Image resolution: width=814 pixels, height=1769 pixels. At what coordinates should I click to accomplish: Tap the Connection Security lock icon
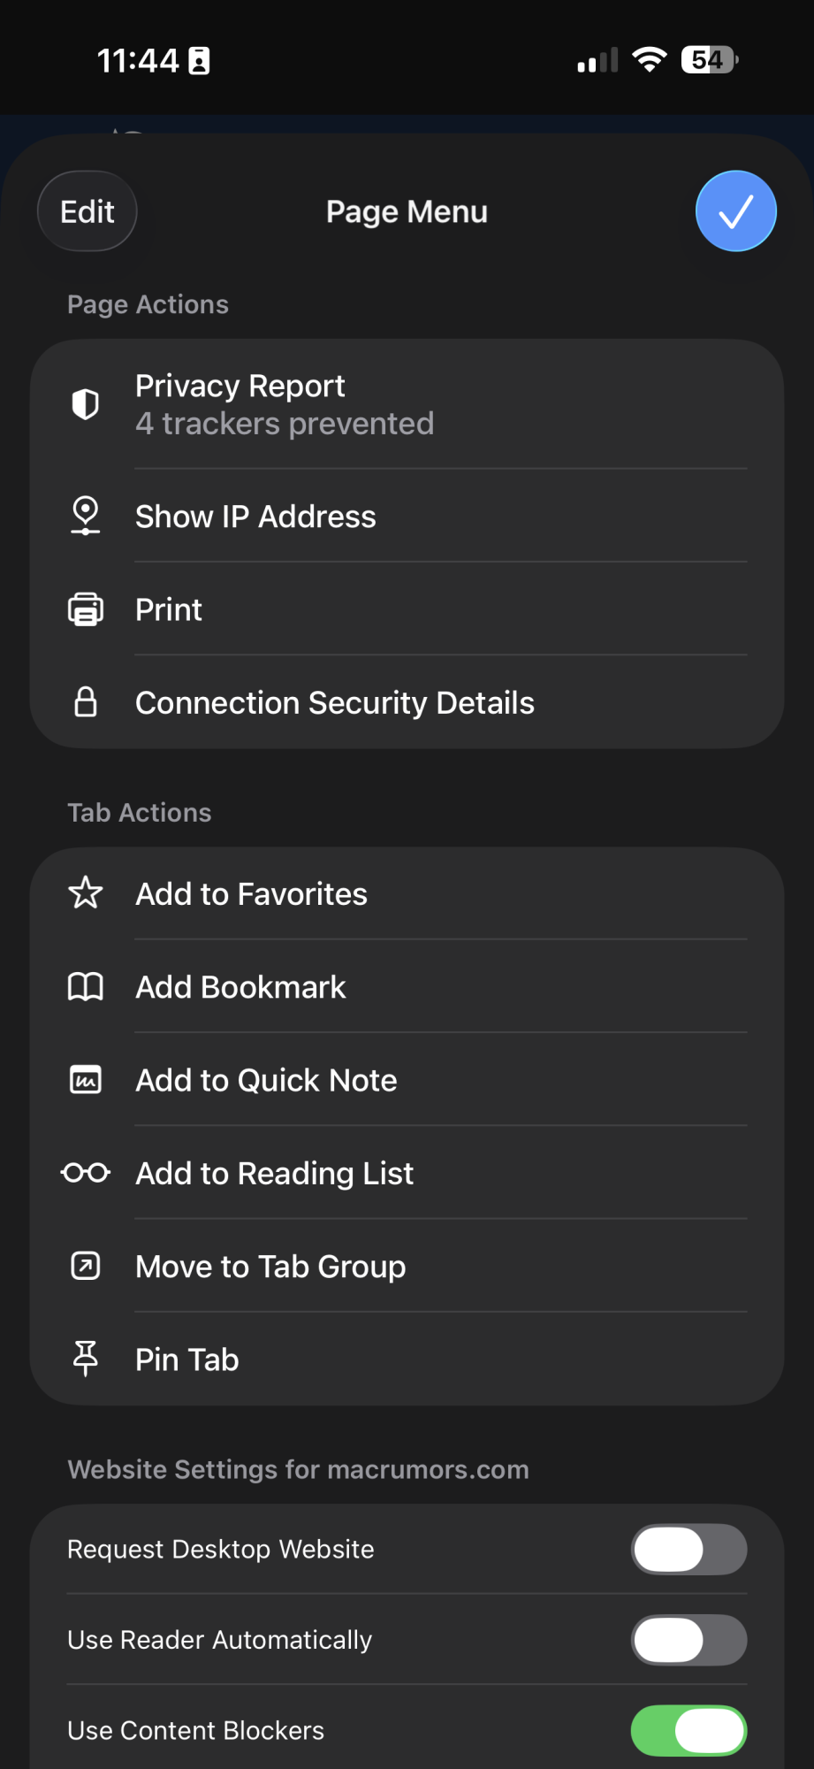pos(86,702)
